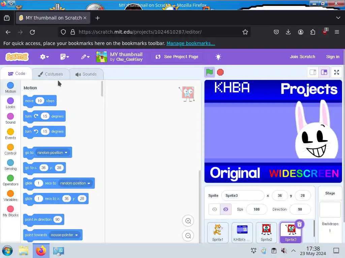The image size is (345, 258).
Task: Select the Sensing block category
Action: tap(10, 165)
